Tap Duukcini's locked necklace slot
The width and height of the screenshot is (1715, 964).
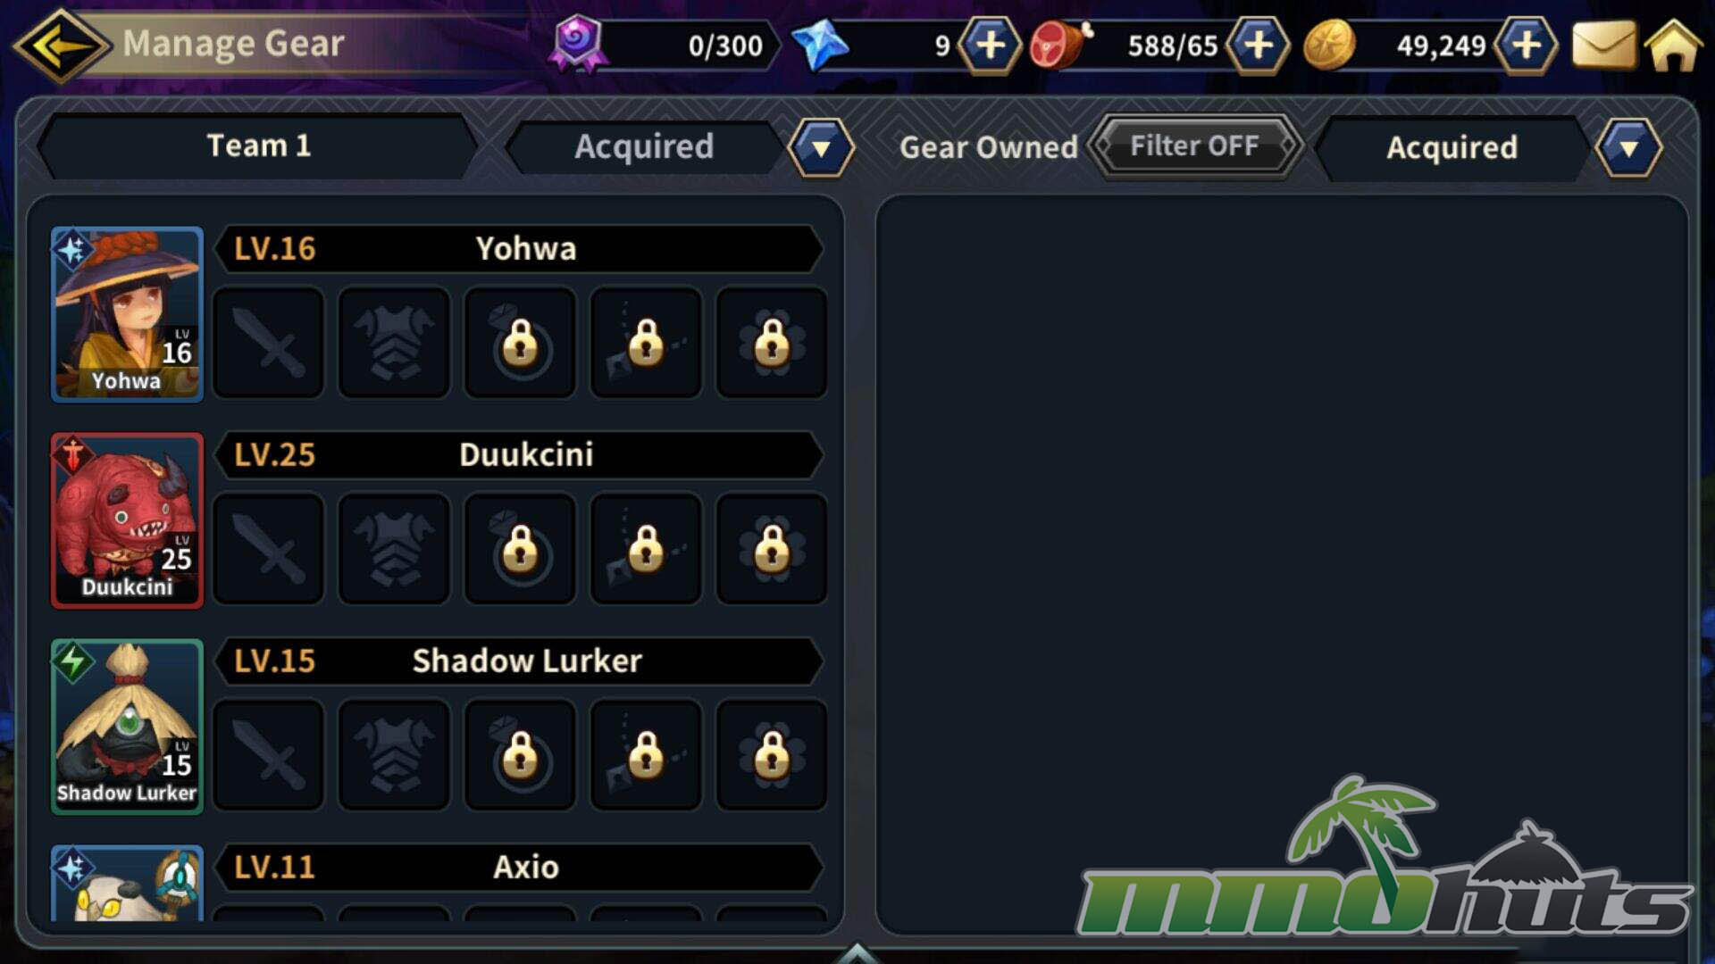coord(646,548)
